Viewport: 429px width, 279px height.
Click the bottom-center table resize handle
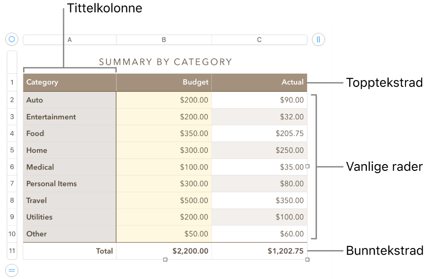tap(165, 260)
